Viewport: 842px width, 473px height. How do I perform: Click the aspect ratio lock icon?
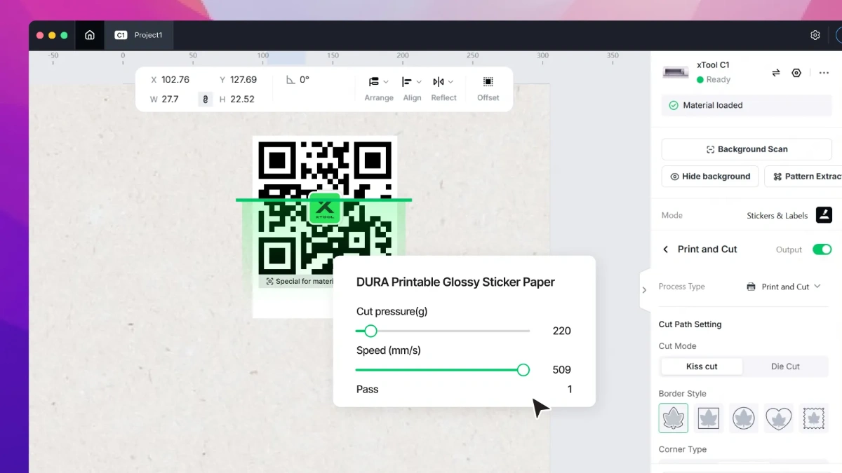[205, 100]
